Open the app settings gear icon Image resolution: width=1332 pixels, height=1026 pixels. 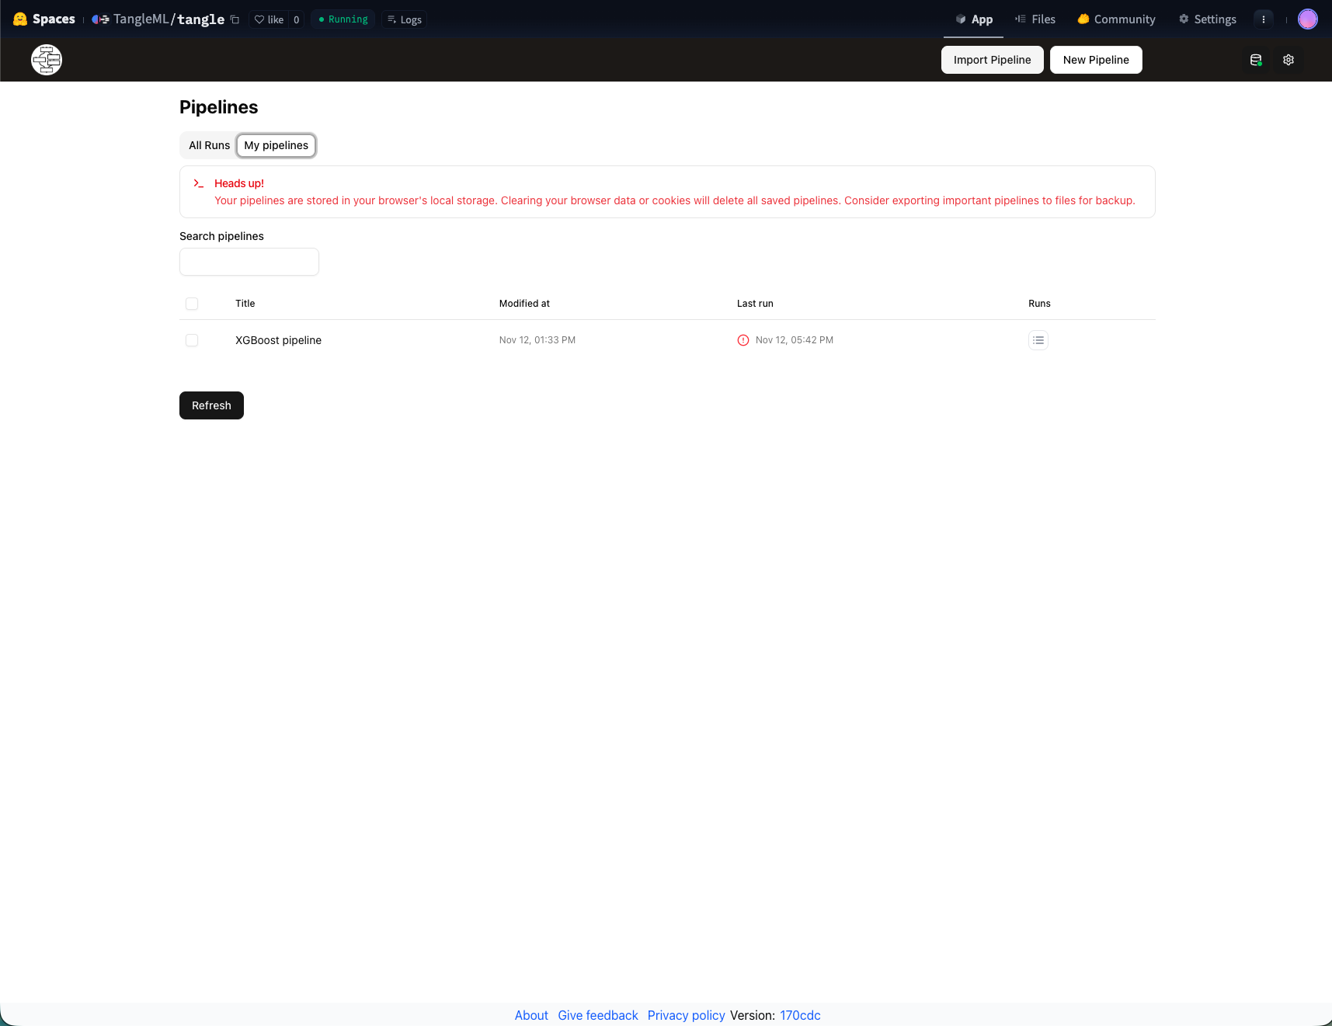[1289, 60]
